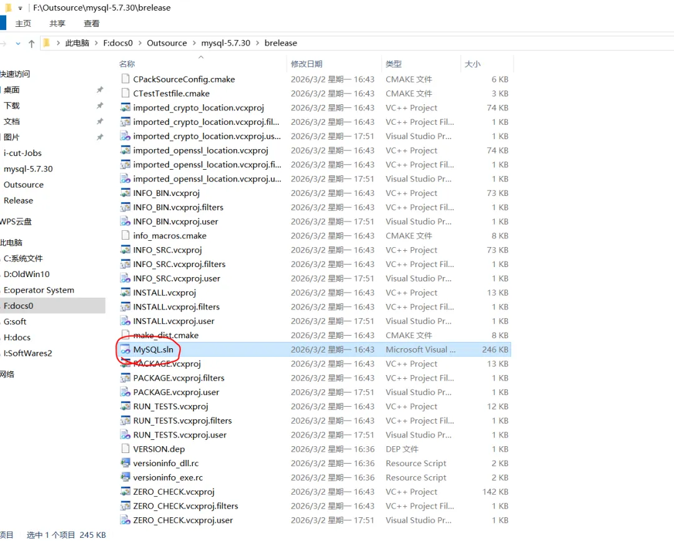Unpin 图片 using its pin icon
This screenshot has width=674, height=541.
pyautogui.click(x=100, y=137)
